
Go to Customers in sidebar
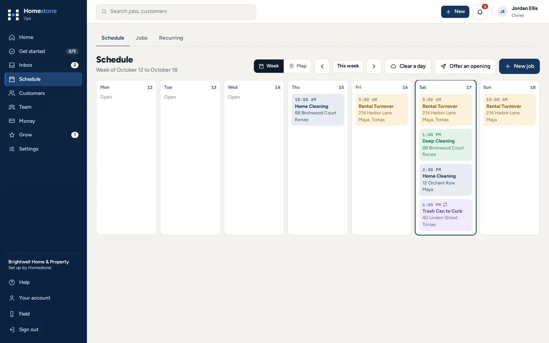(x=43, y=93)
